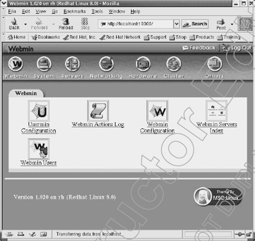Open the Webmin Servers Index link
This screenshot has height=241, width=255.
[217, 127]
